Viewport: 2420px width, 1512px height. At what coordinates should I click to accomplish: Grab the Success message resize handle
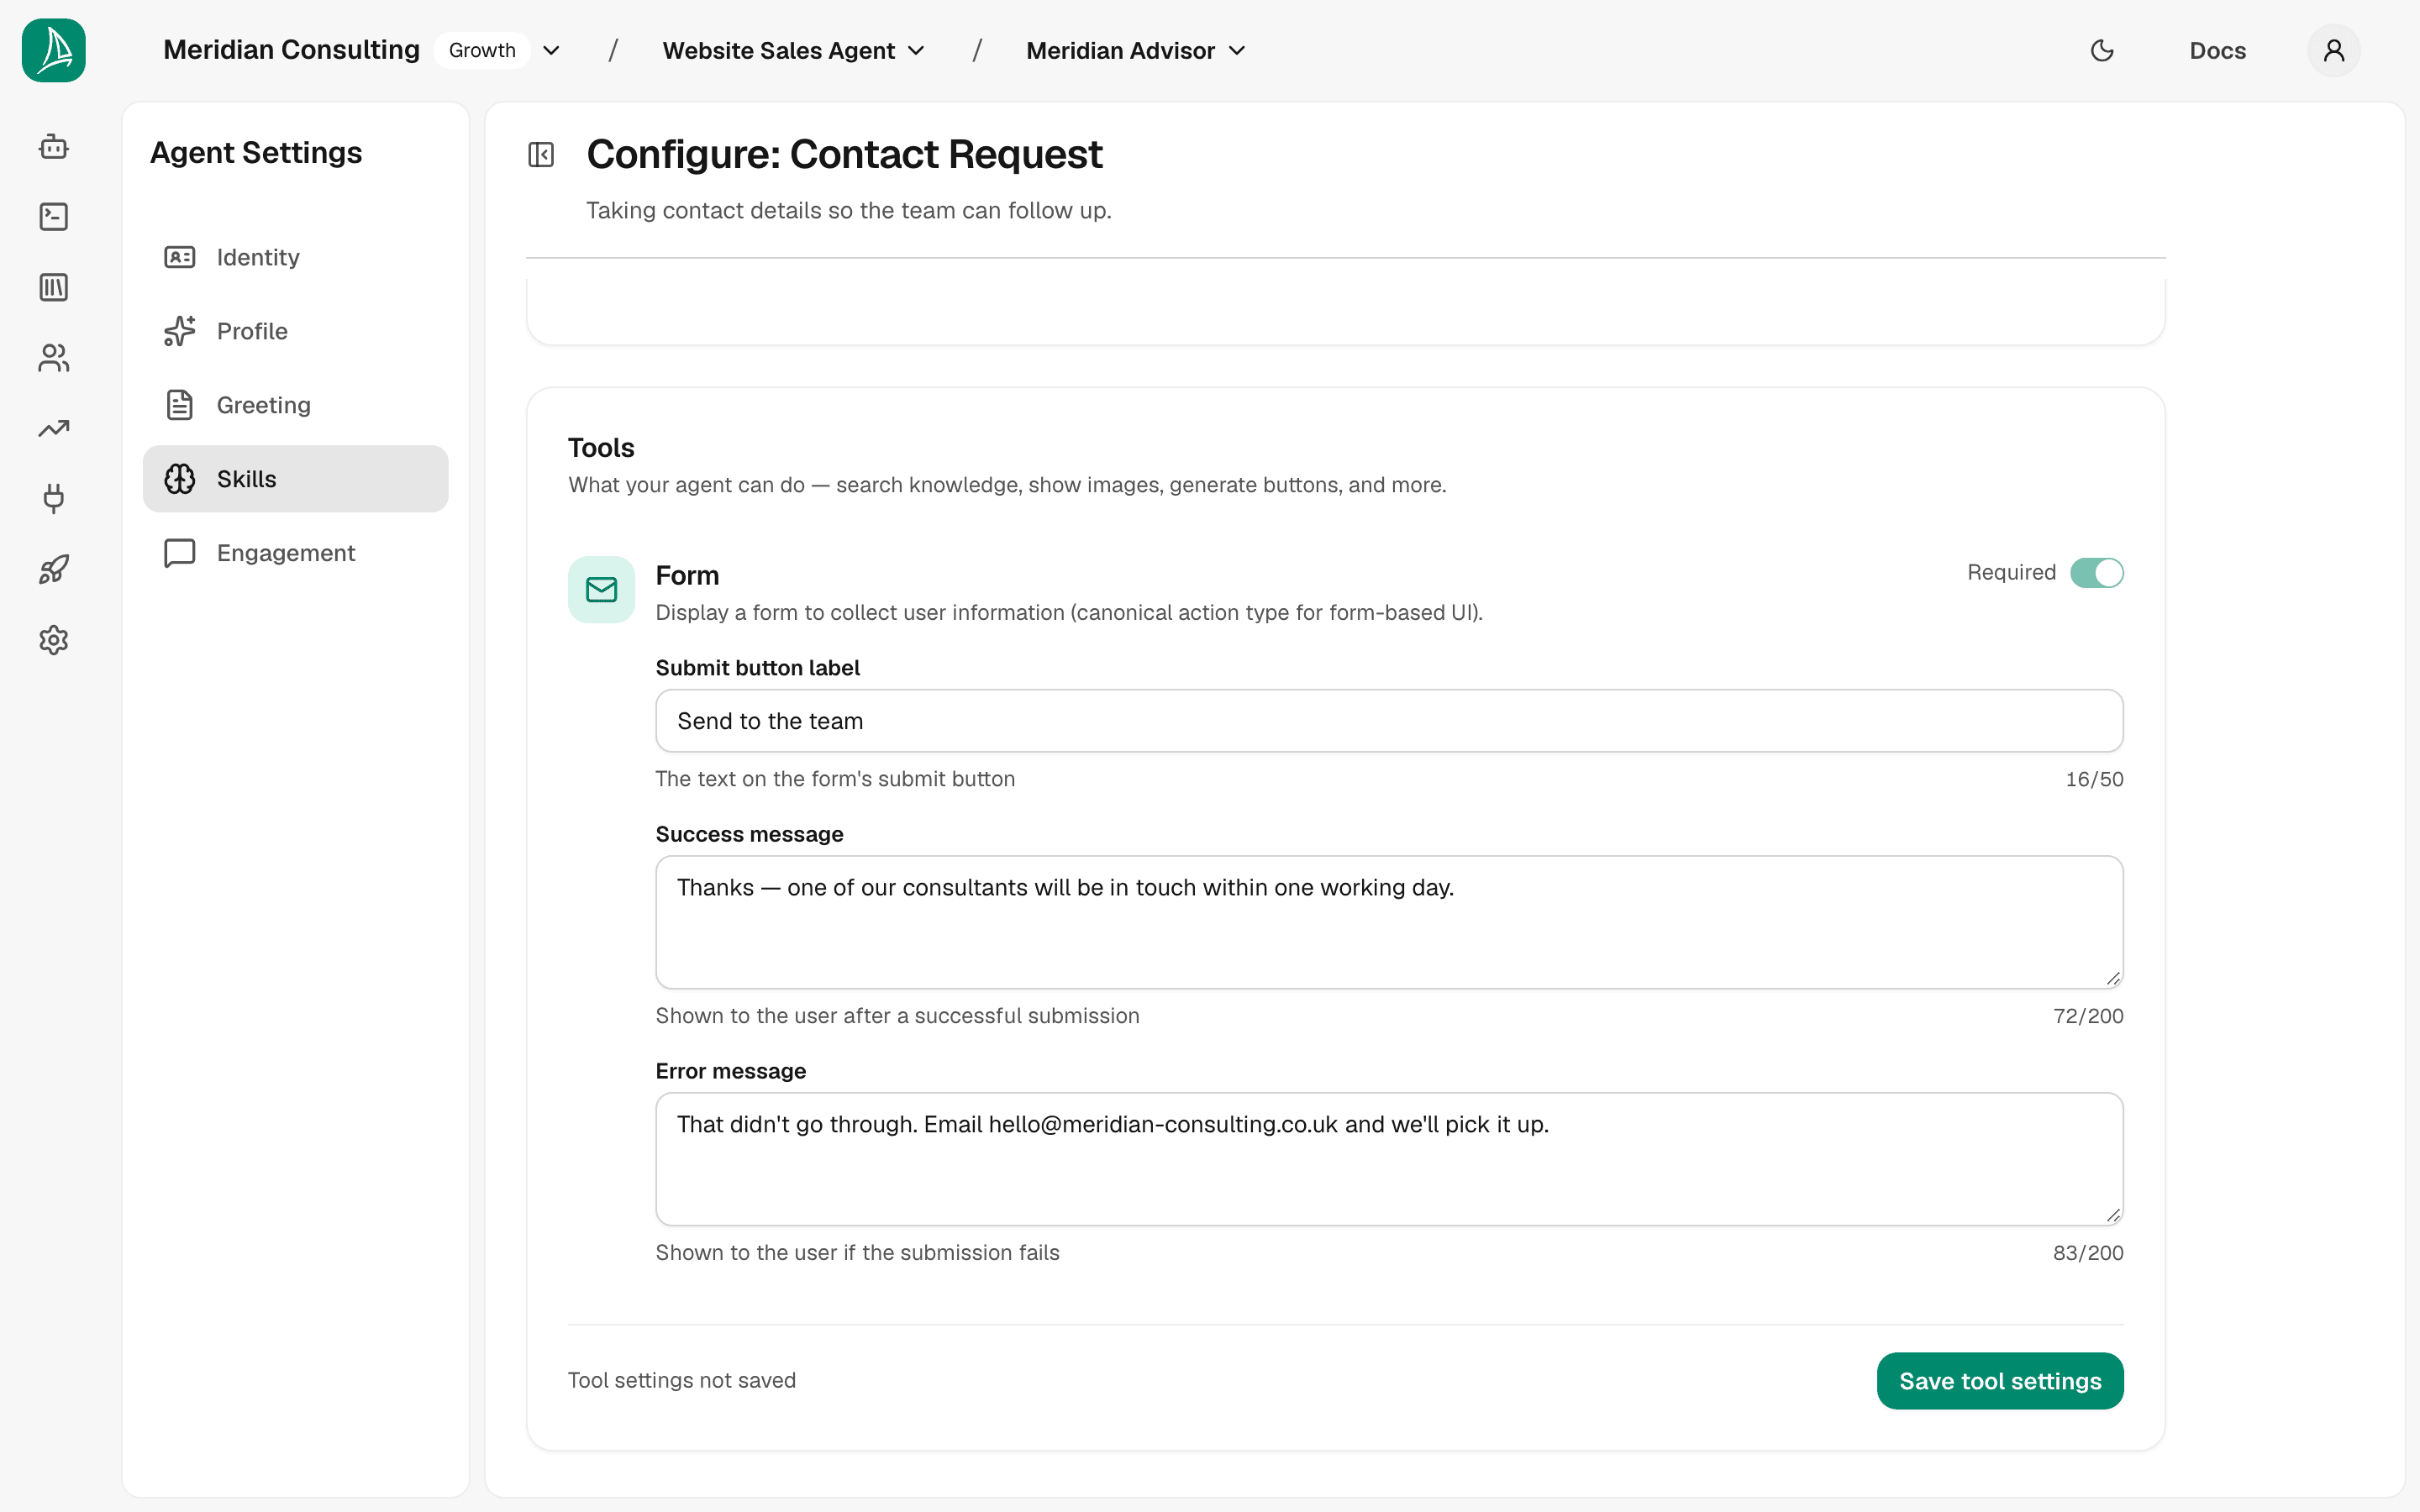(x=2112, y=978)
